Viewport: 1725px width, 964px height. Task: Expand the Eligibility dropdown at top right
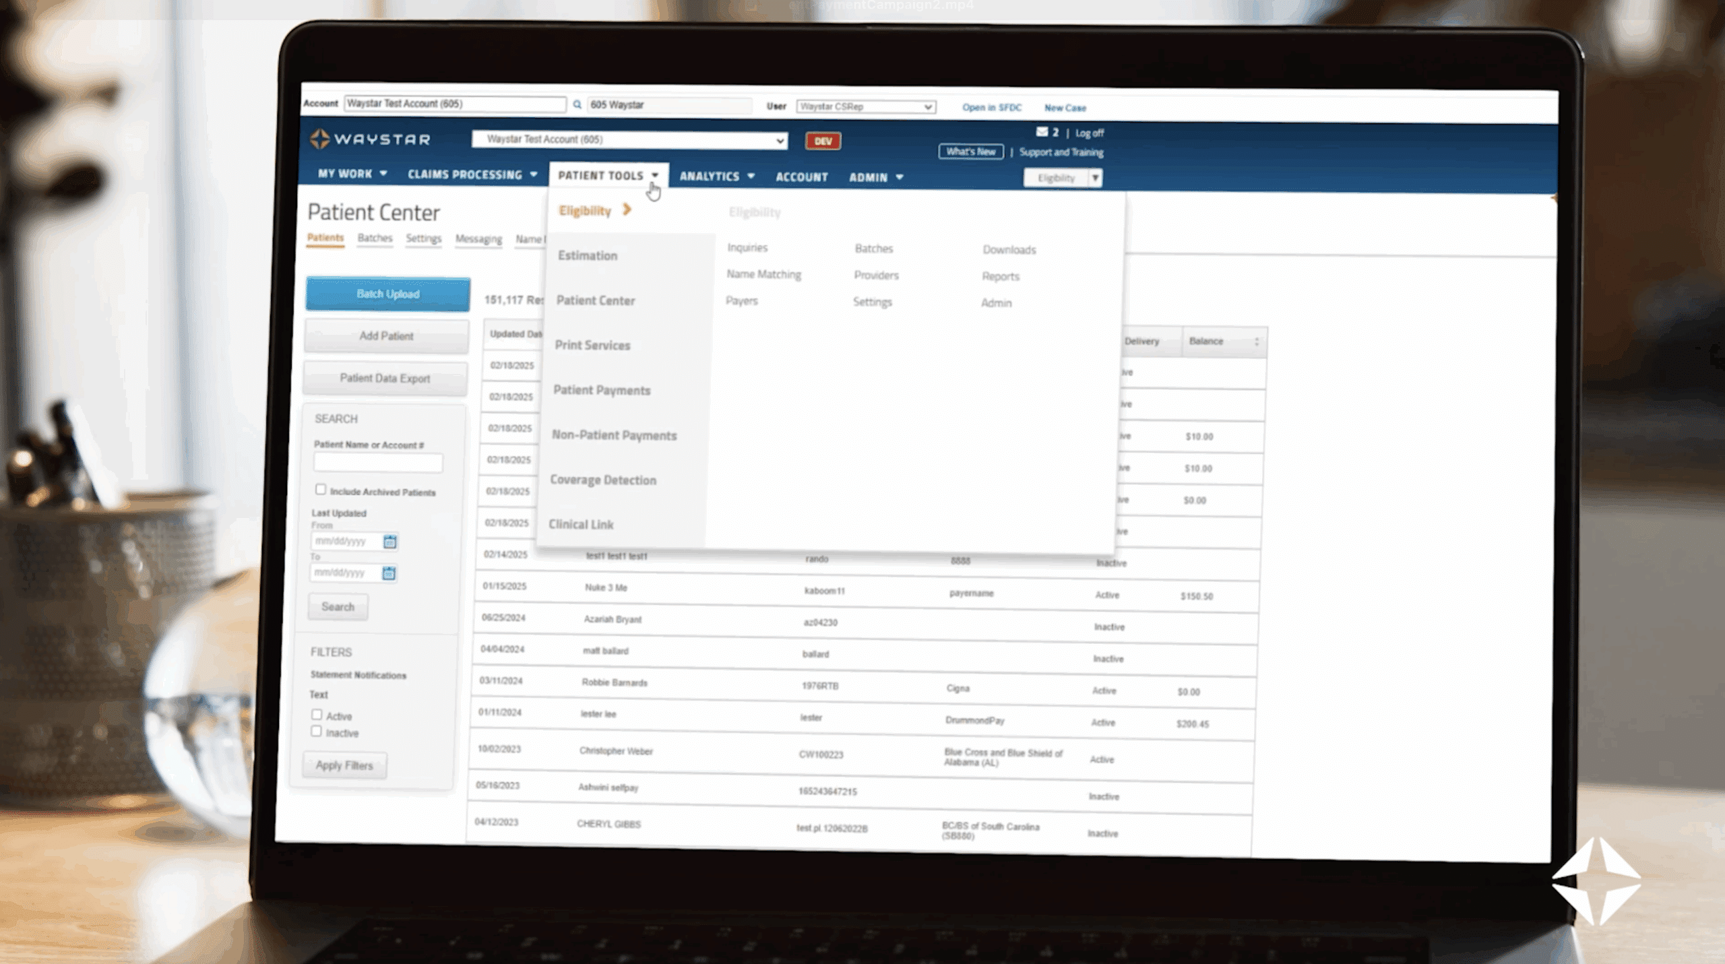click(x=1096, y=177)
